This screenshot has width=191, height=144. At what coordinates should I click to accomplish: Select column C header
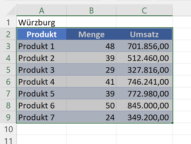click(x=144, y=10)
